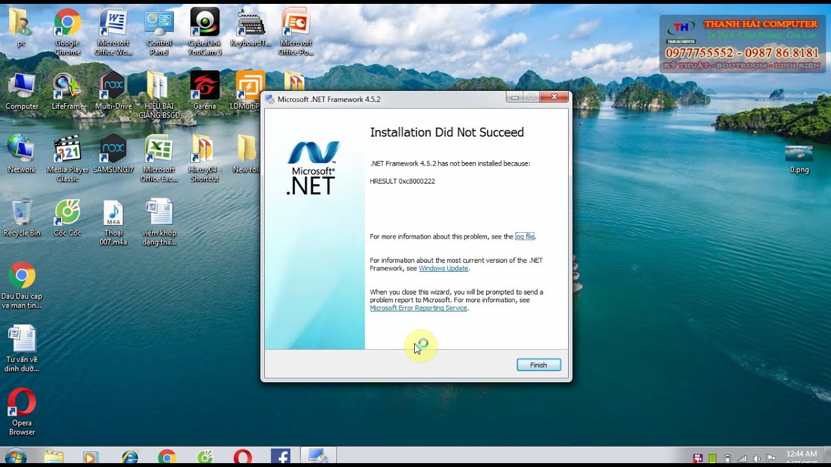Select the LifeFrame desktop shortcut
The height and width of the screenshot is (467, 831).
(68, 91)
